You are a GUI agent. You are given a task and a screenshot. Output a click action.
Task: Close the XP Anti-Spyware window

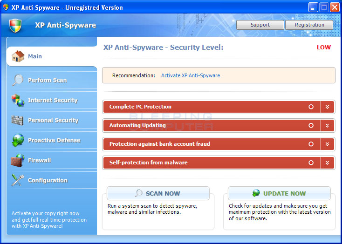click(x=335, y=7)
